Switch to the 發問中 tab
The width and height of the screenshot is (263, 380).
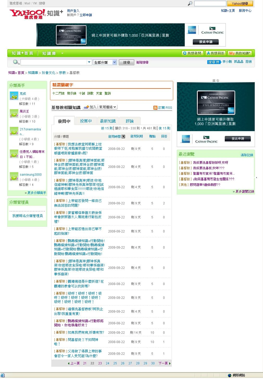click(64, 121)
